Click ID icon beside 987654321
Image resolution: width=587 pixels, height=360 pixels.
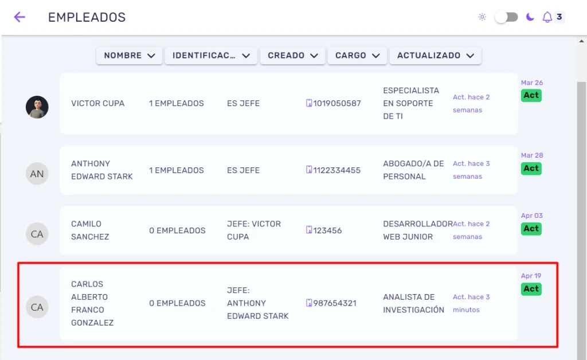309,303
